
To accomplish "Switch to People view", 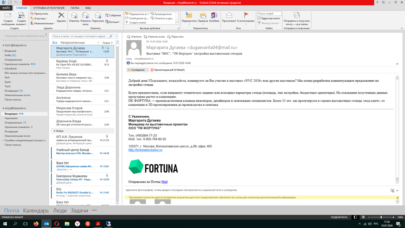I will coord(60,211).
